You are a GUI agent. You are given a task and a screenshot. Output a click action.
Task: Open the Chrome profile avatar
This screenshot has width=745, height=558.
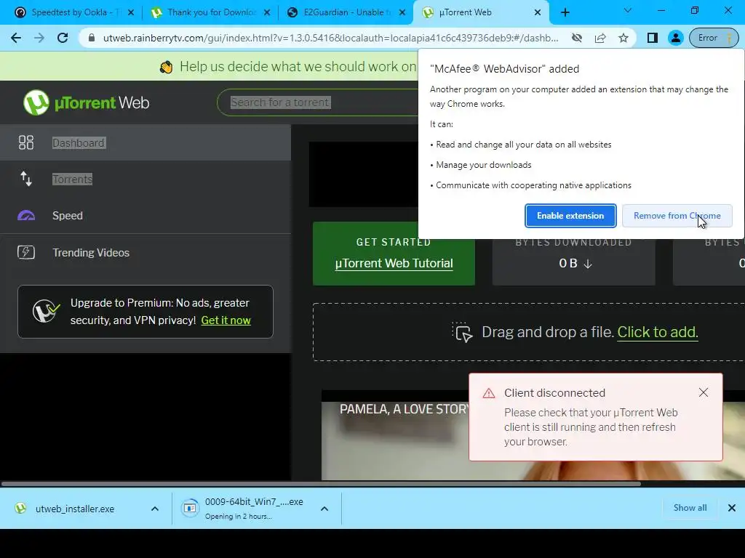pyautogui.click(x=675, y=38)
